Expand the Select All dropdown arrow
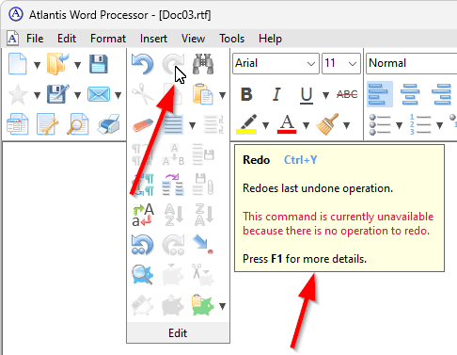This screenshot has width=457, height=355. (192, 125)
